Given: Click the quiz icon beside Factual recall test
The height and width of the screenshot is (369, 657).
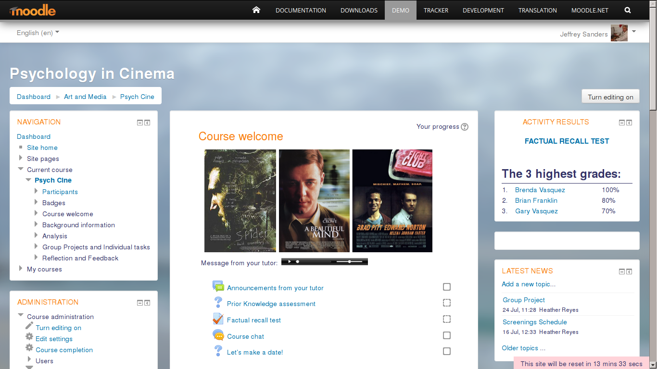Looking at the screenshot, I should click(x=218, y=319).
